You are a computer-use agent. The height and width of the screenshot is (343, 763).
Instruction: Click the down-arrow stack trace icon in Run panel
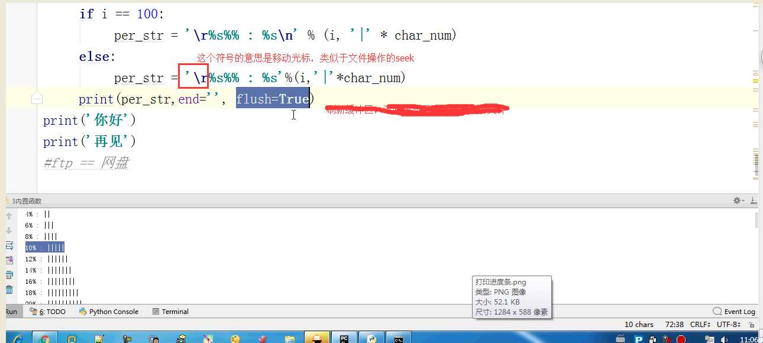(9, 231)
